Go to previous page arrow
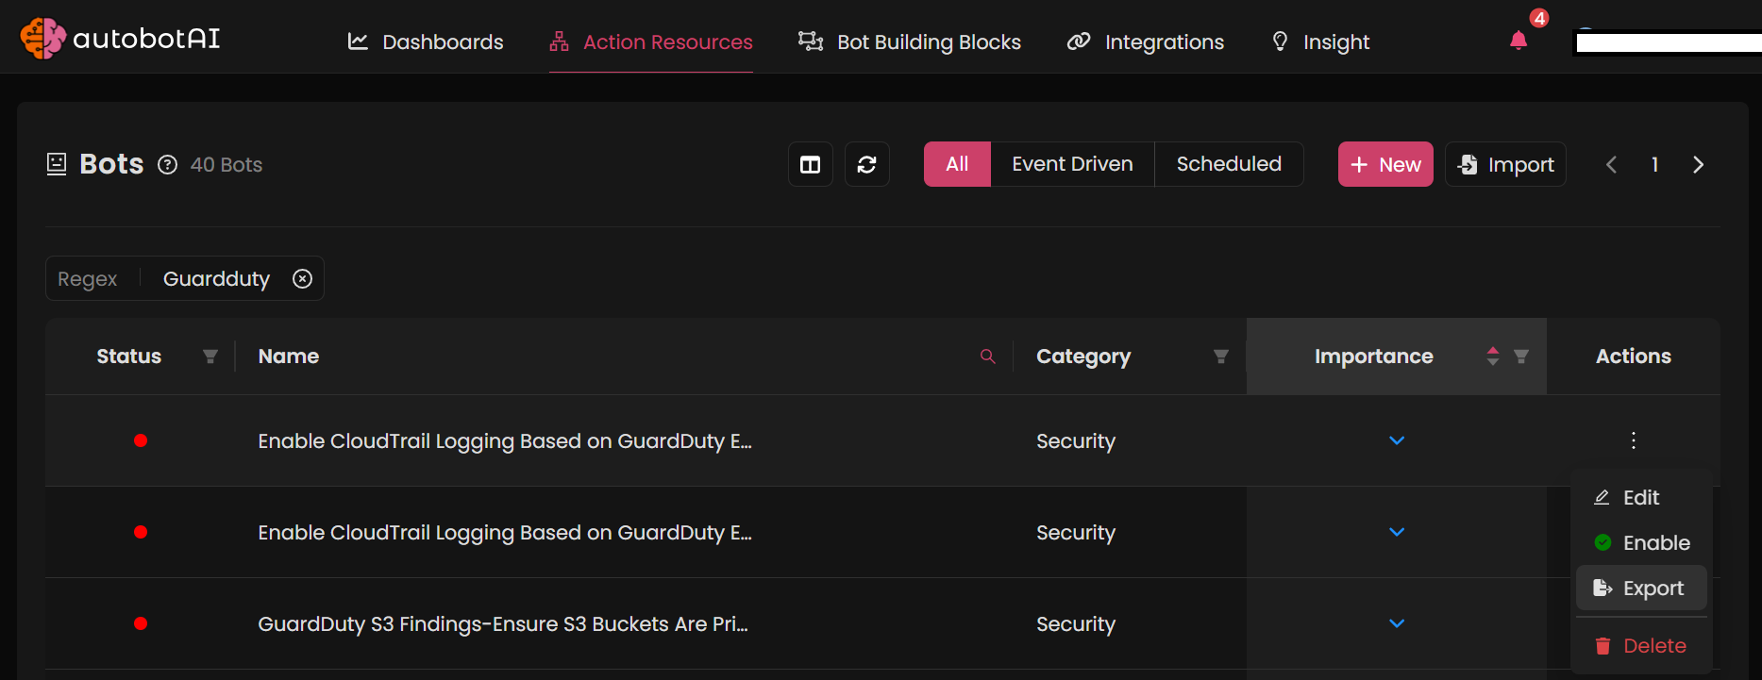This screenshot has height=680, width=1762. 1611,164
